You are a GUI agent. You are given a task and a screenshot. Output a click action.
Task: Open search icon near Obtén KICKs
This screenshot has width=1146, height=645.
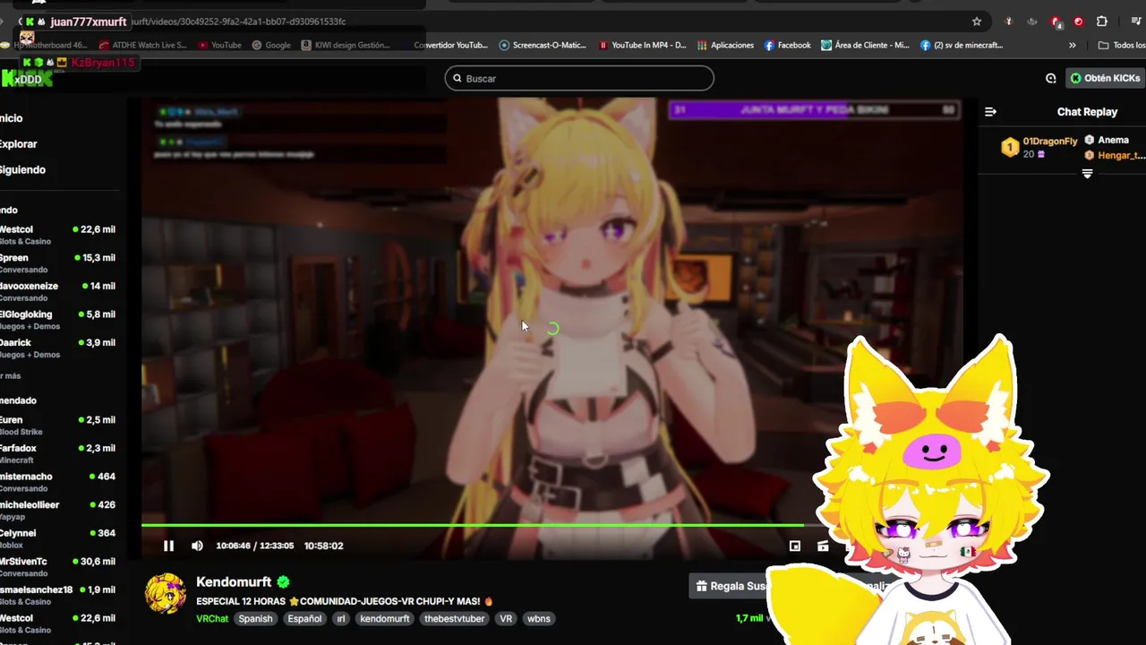(x=1051, y=78)
